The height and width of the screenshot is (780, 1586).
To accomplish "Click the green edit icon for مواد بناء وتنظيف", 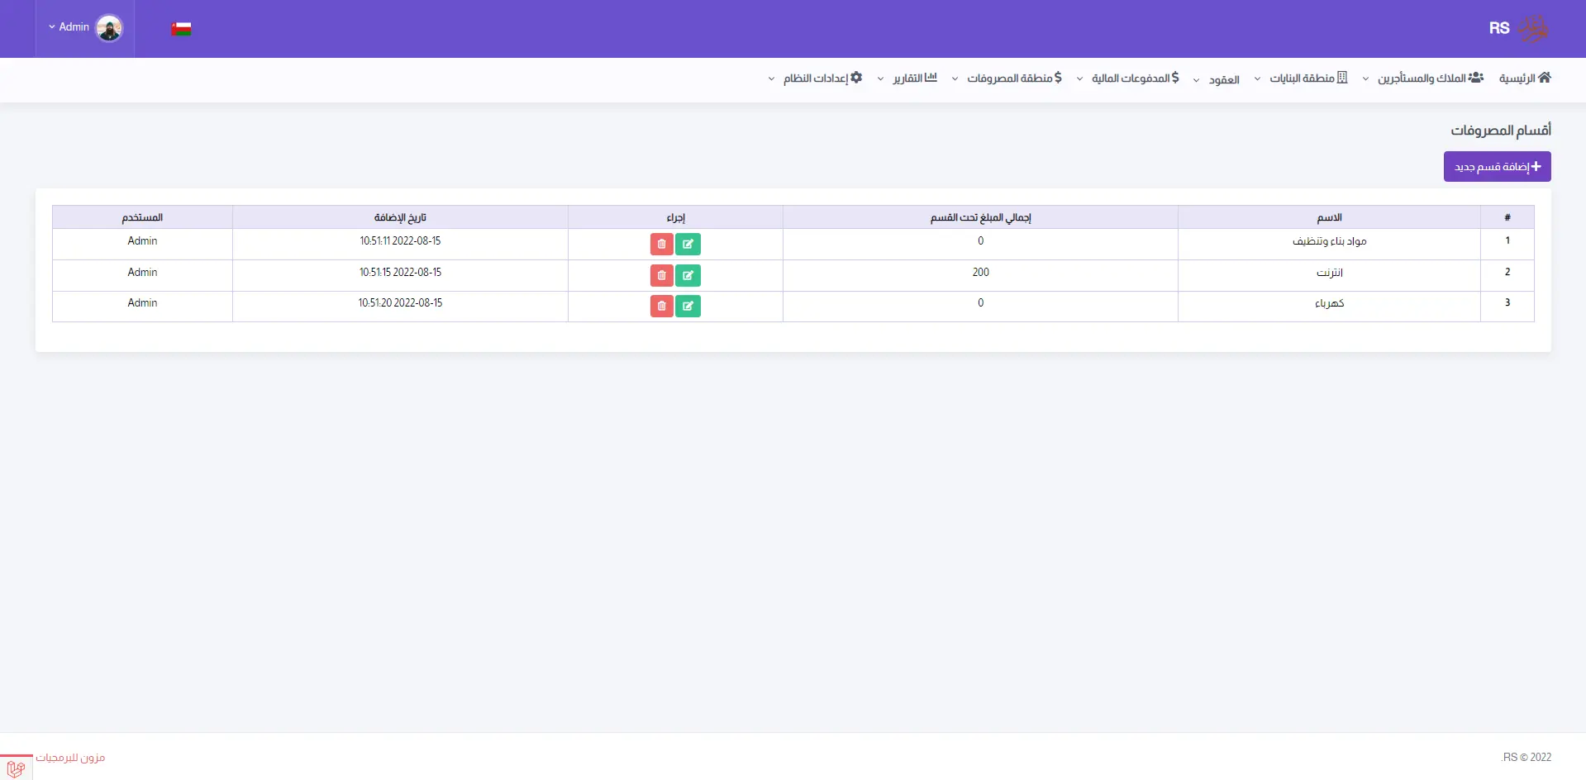I will coord(688,245).
